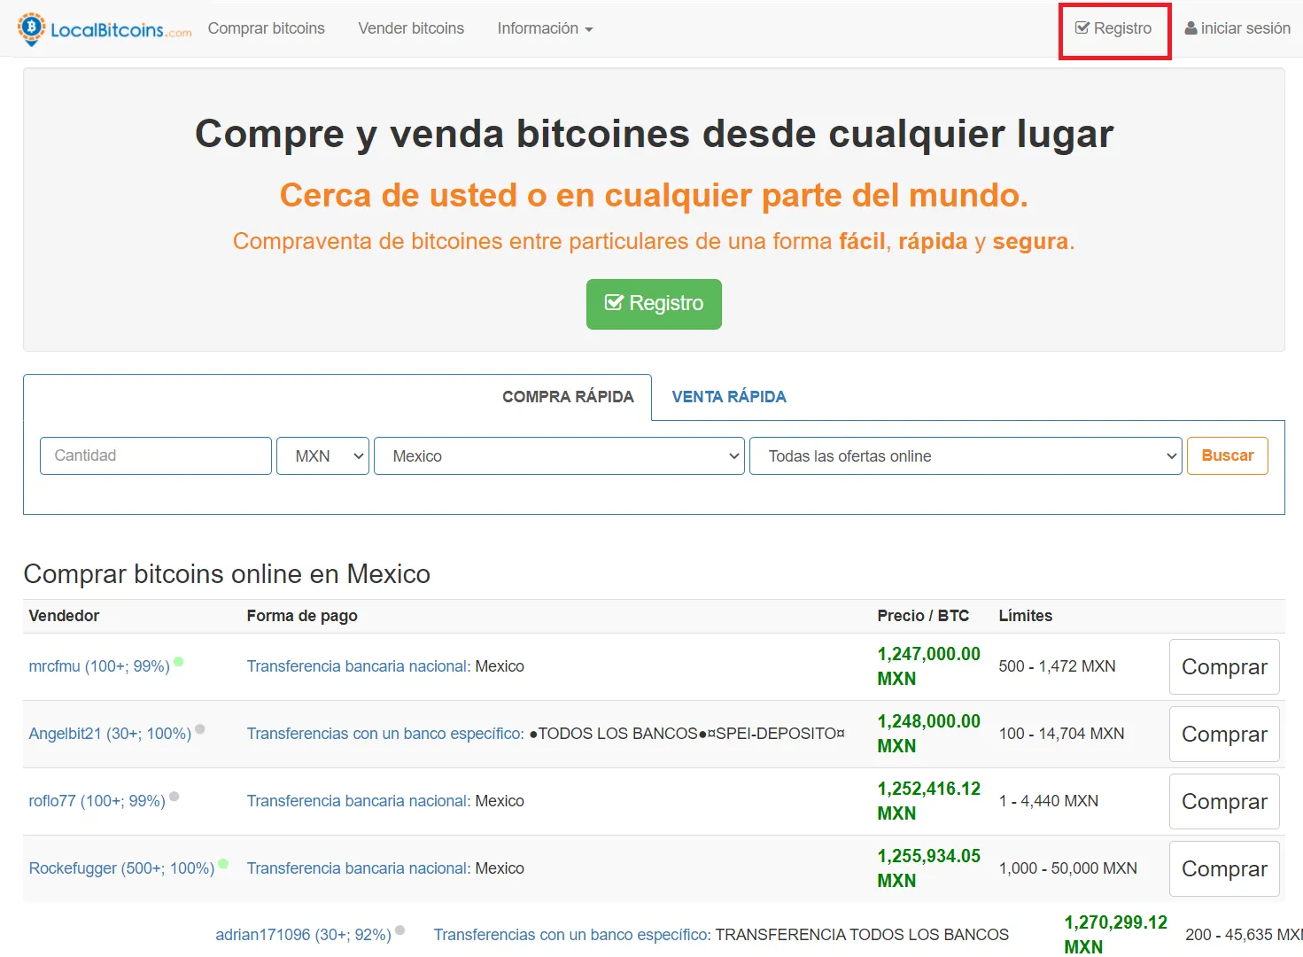
Task: Open Angelbit21's Transferencias con un banco específico link
Action: (x=385, y=734)
